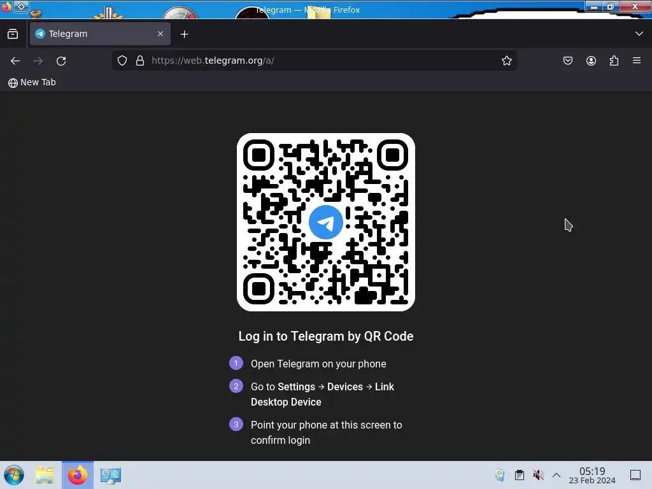Image resolution: width=652 pixels, height=489 pixels.
Task: Click the Telegram logo in QR center
Action: point(325,222)
